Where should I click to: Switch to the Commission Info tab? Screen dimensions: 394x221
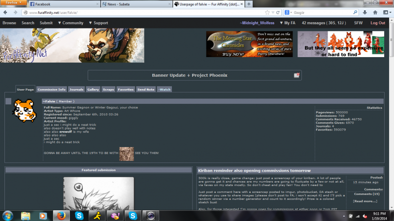point(52,90)
